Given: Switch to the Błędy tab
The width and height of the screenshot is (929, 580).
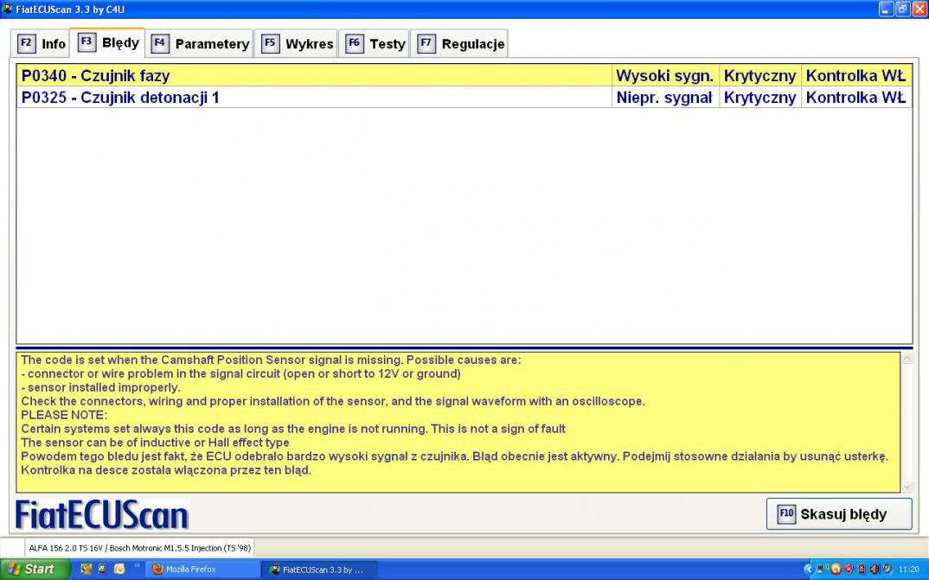Looking at the screenshot, I should tap(108, 42).
